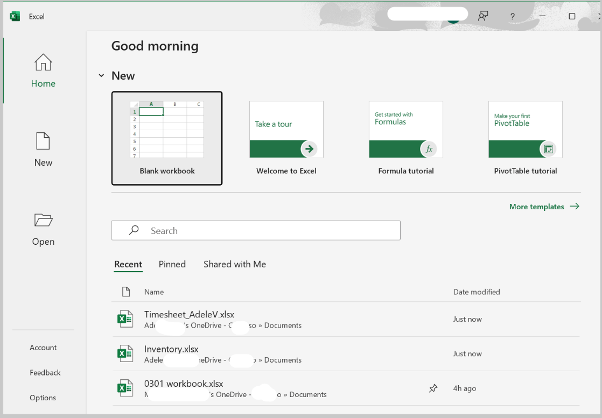Switch to the Shared with Me tab
The width and height of the screenshot is (602, 418).
[x=235, y=264]
